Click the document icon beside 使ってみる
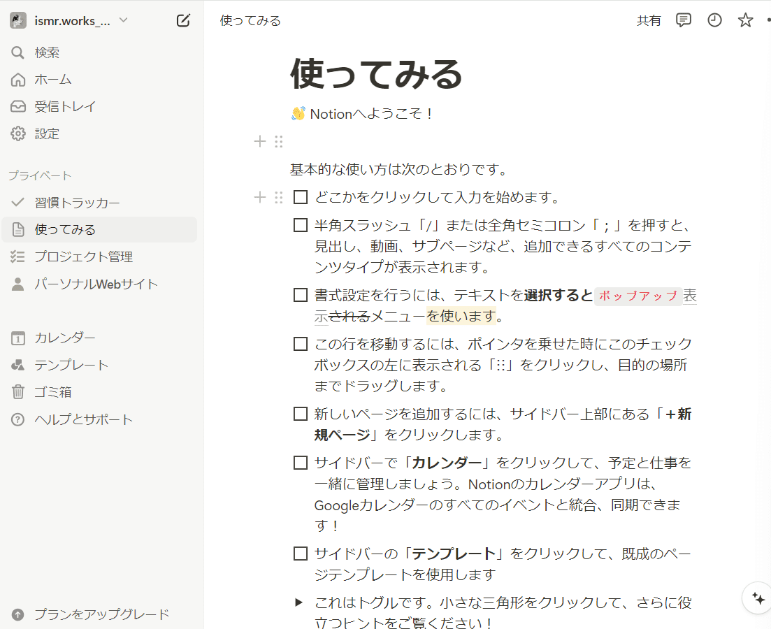This screenshot has height=629, width=771. (x=17, y=230)
